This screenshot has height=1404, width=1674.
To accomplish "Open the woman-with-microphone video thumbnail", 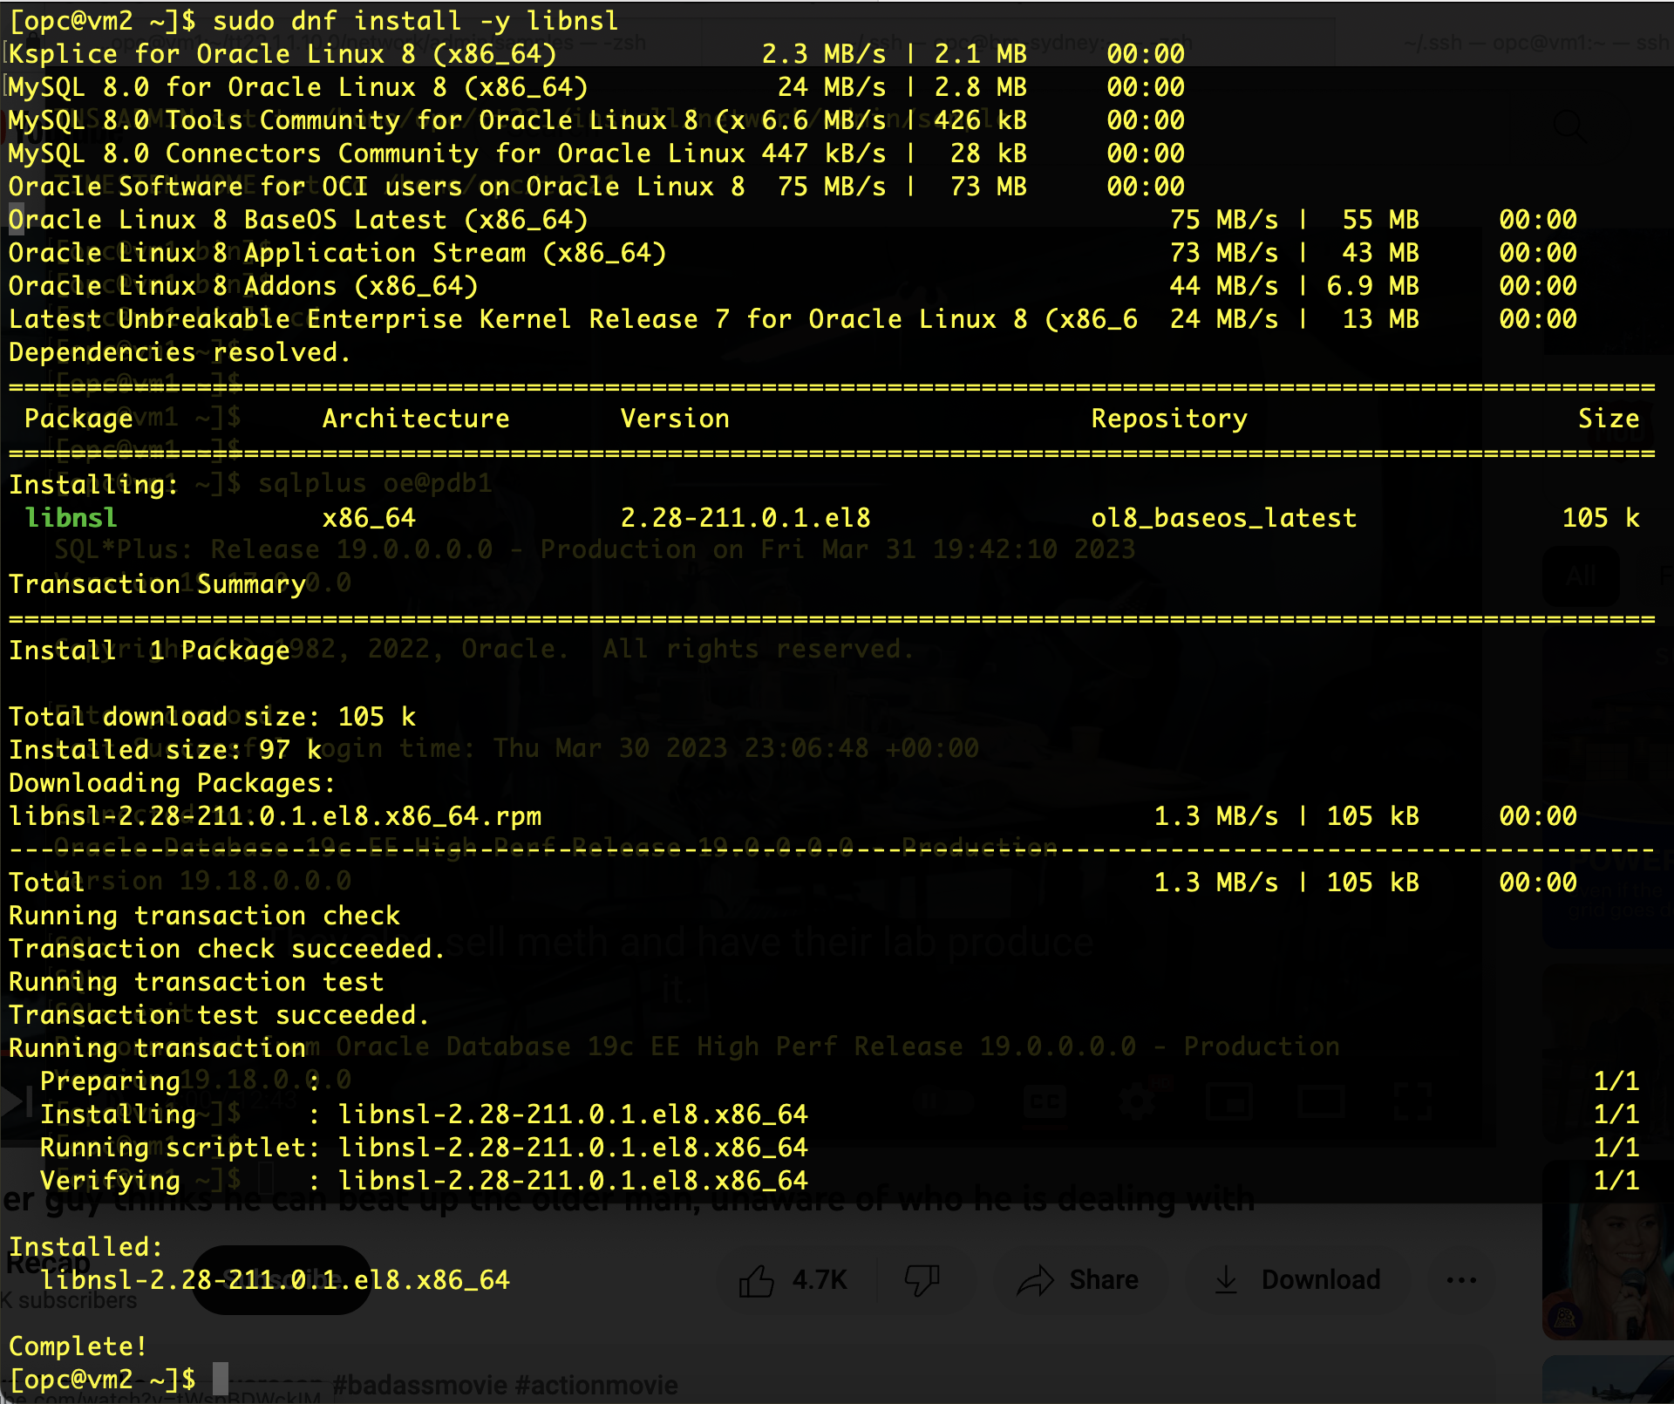I will (x=1607, y=1256).
